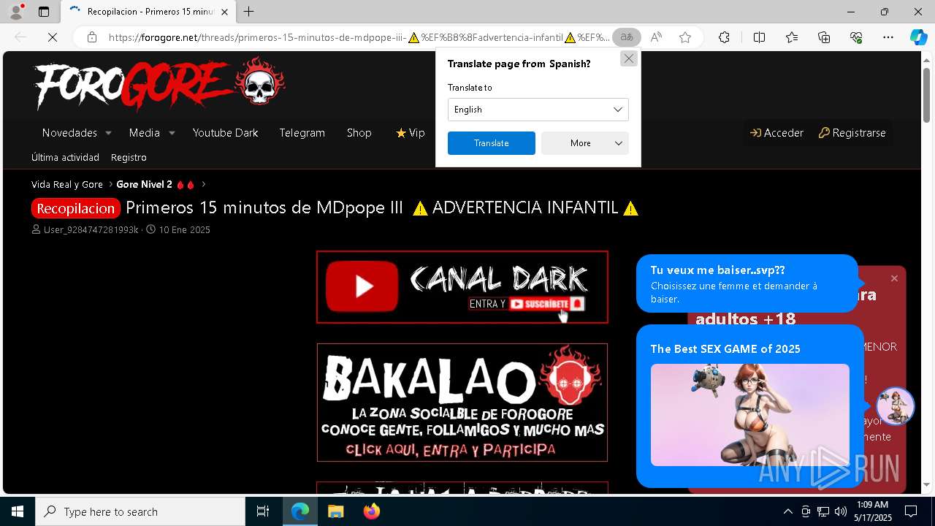
Task: Open a new browser tab
Action: (249, 12)
